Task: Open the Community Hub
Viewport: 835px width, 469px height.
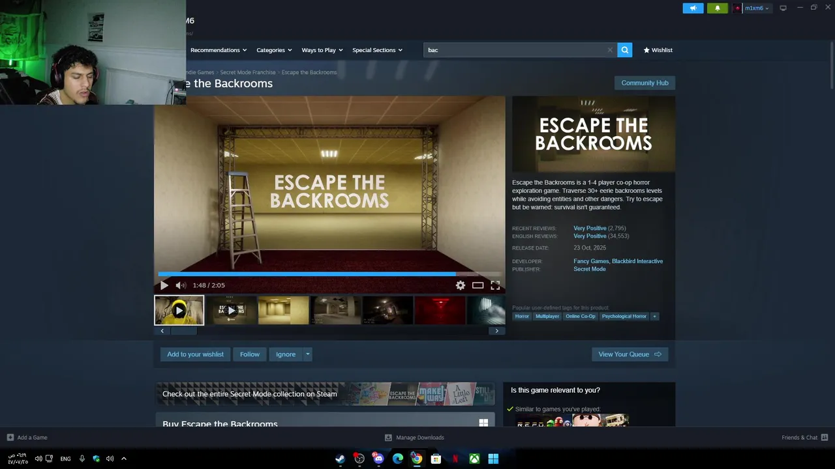Action: point(645,83)
